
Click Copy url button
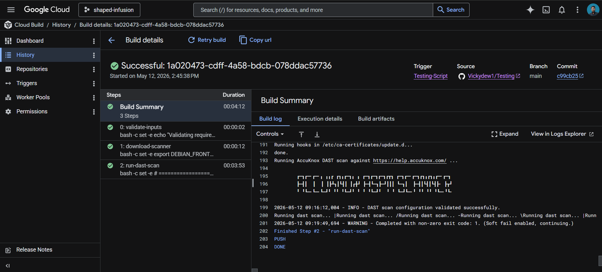[255, 40]
